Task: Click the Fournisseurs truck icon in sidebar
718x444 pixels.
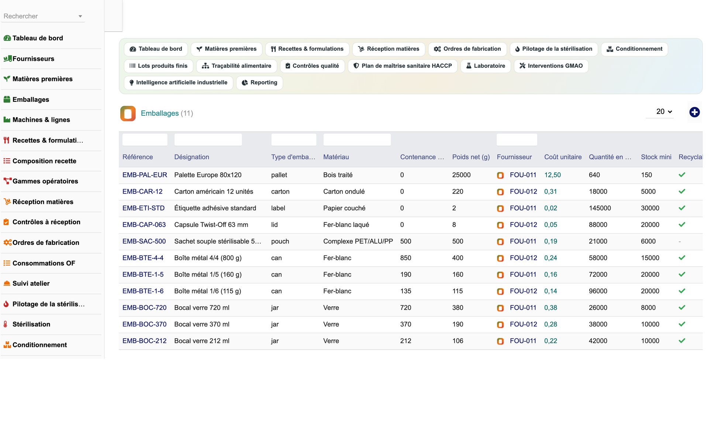Action: pos(7,59)
